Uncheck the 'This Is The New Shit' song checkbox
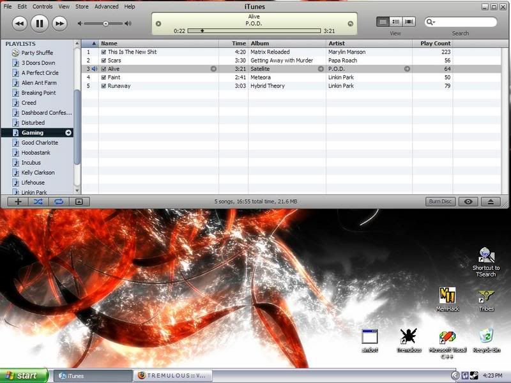Viewport: 511px width, 383px height. pyautogui.click(x=103, y=52)
